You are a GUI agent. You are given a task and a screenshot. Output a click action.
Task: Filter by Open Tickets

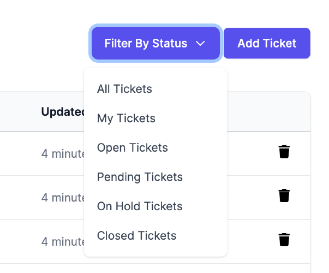coord(132,148)
